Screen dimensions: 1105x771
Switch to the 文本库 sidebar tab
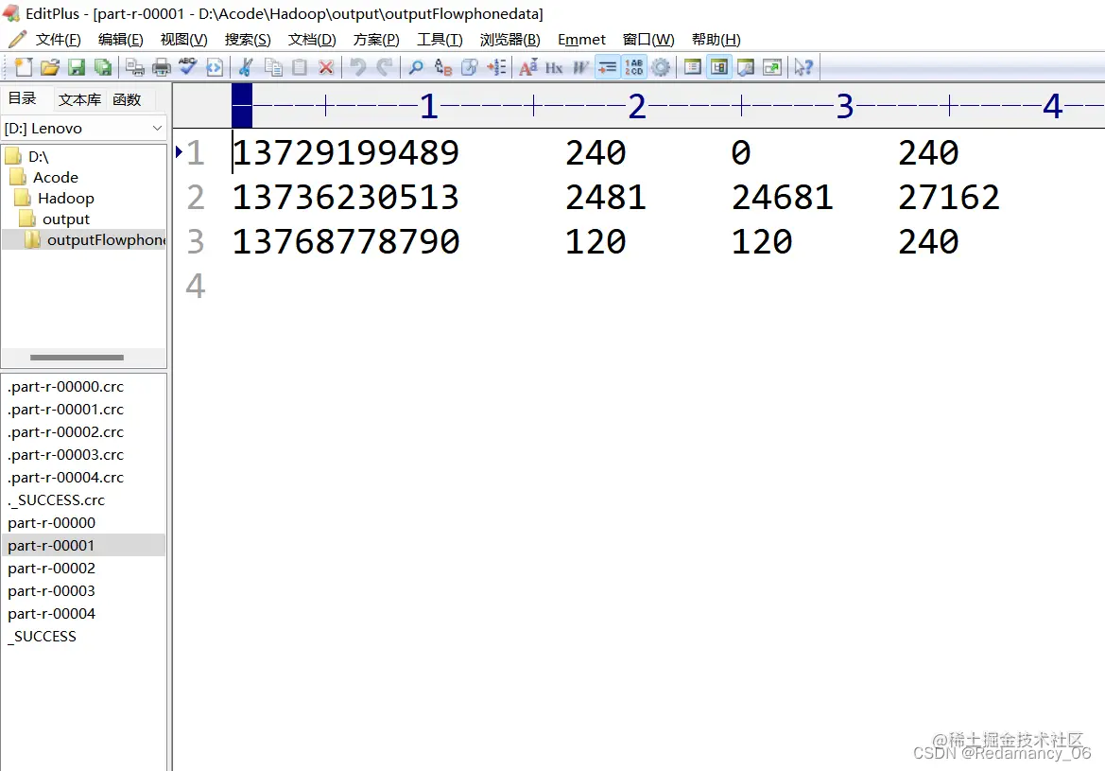[x=79, y=99]
